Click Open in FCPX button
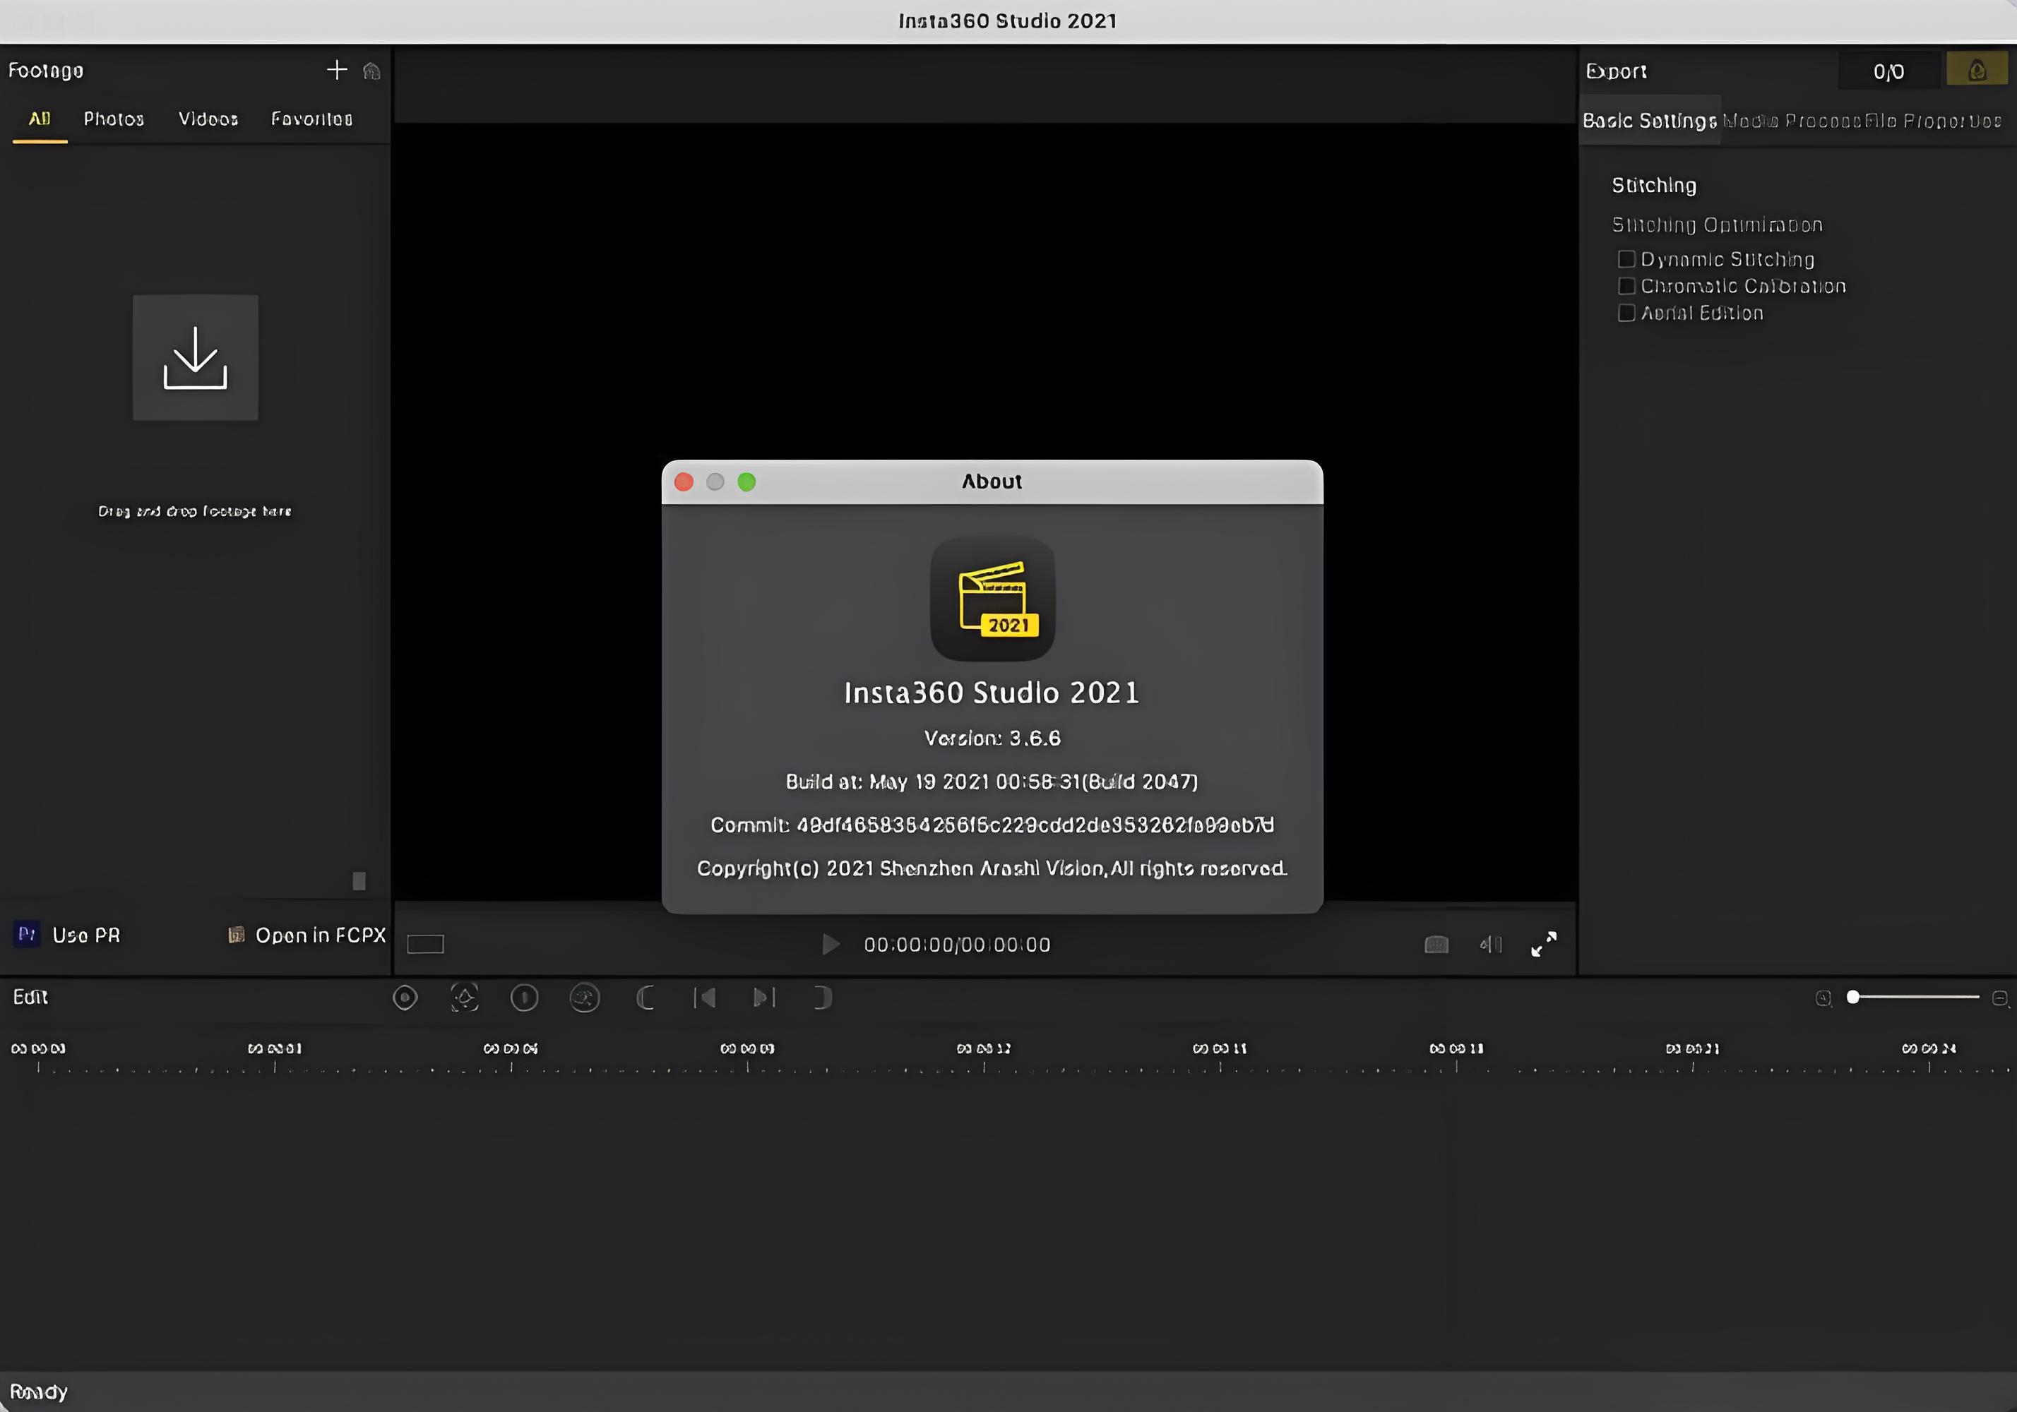 coord(307,935)
